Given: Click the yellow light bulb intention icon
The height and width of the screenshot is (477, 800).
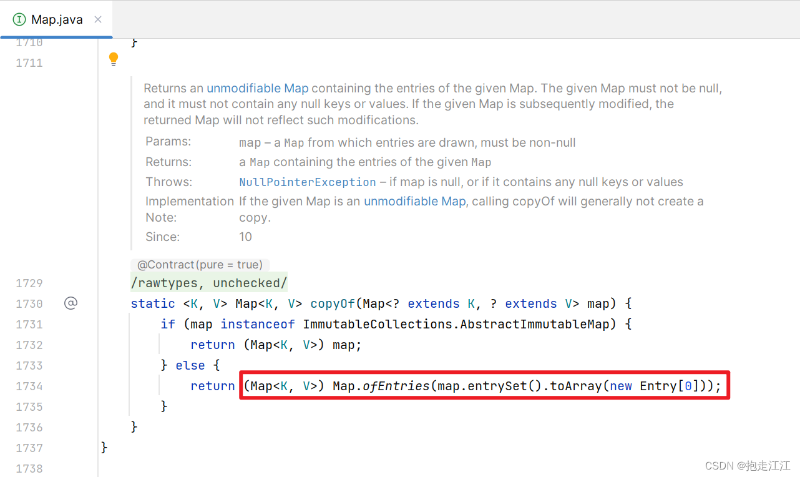Looking at the screenshot, I should (113, 59).
